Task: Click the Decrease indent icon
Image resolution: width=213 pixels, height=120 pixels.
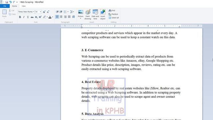Action: 57,12
